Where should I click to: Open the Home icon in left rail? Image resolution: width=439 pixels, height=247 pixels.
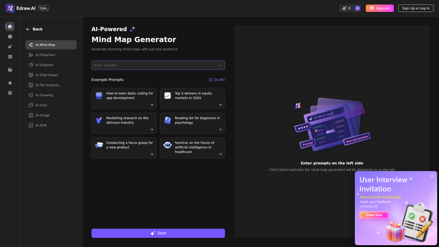click(10, 27)
